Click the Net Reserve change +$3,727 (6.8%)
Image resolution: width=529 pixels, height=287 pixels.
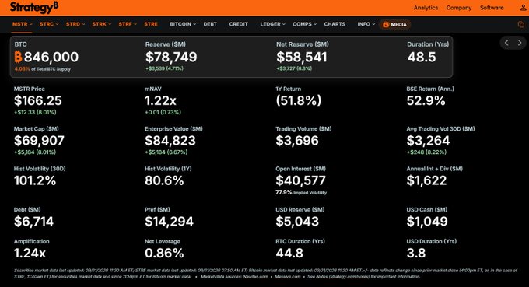click(294, 68)
